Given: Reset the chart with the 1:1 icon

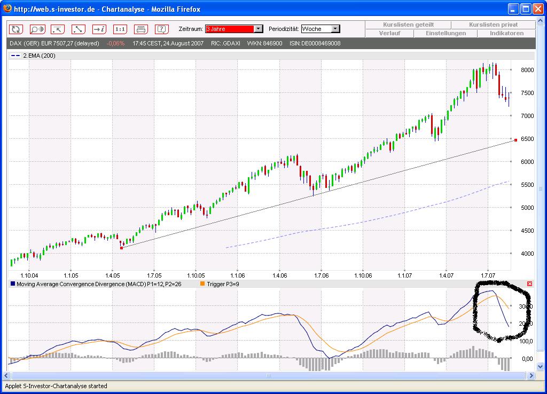Looking at the screenshot, I should pos(120,29).
